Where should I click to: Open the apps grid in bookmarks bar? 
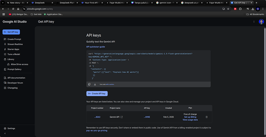coord(4,14)
